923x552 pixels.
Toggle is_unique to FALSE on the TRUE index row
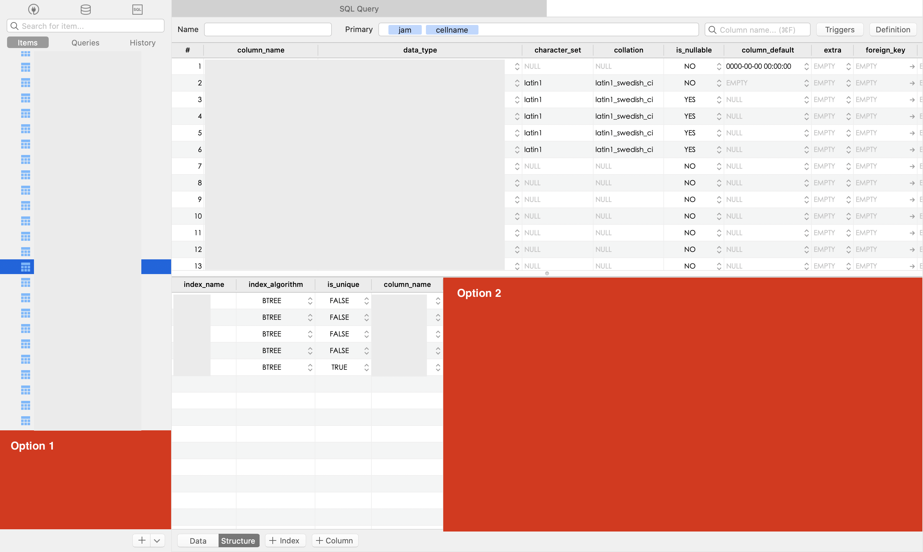pos(366,367)
